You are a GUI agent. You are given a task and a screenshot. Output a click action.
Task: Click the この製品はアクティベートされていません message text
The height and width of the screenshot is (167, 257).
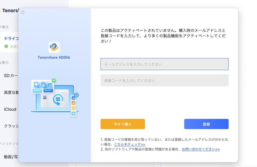(163, 36)
